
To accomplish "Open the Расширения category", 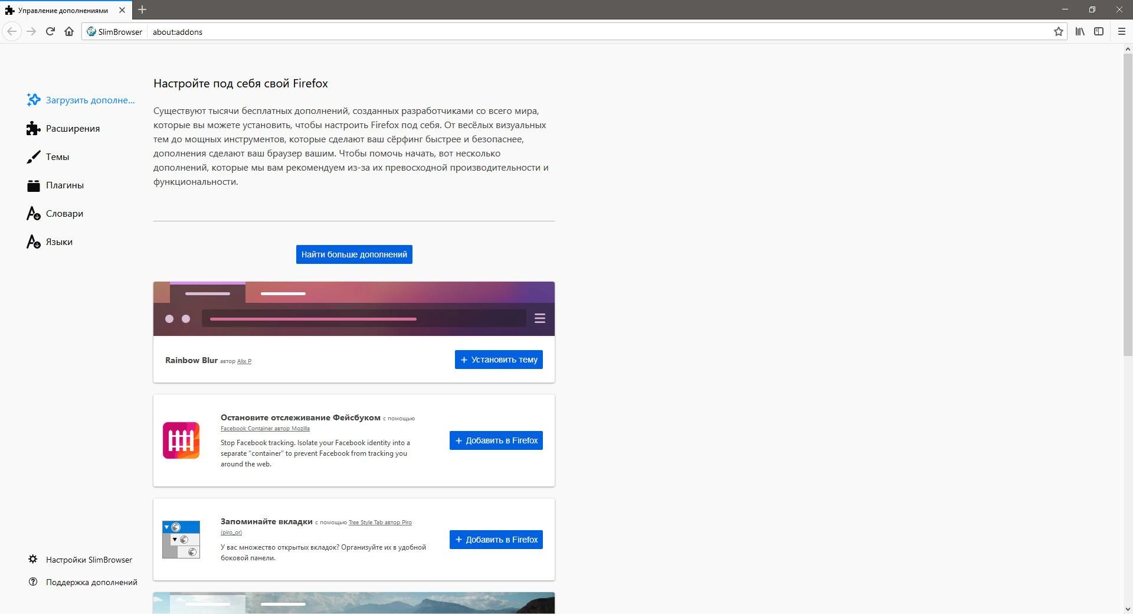I will tap(63, 128).
